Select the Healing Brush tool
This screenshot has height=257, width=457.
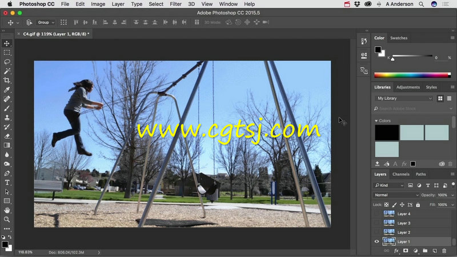(x=7, y=99)
